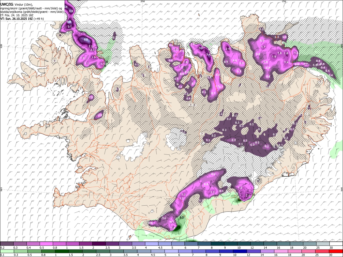Click the 15W longitude label
This screenshot has width=343, height=257.
pos(284,1)
